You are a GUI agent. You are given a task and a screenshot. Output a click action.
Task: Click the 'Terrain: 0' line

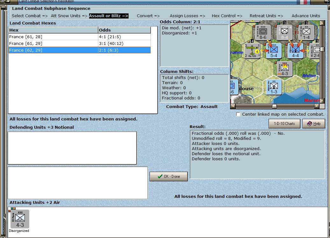point(172,83)
